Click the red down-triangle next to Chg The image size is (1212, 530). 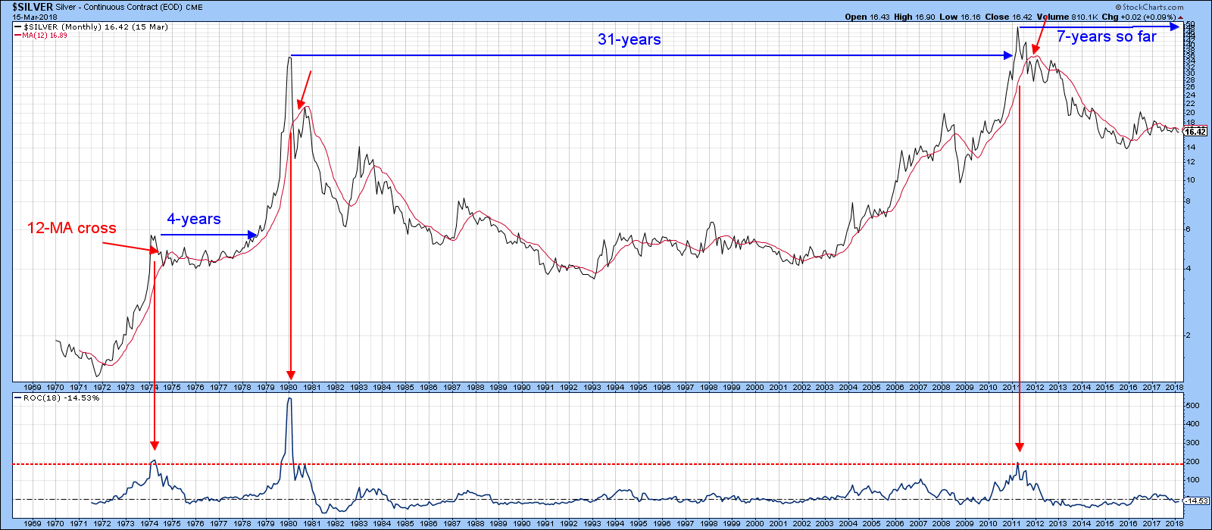tap(1180, 17)
